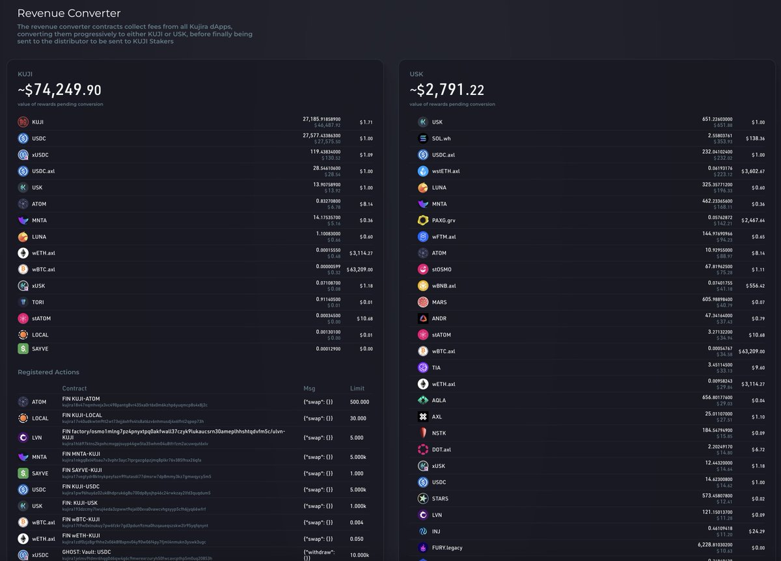Click the wETH.axl icon in Registered Actions

point(23,539)
